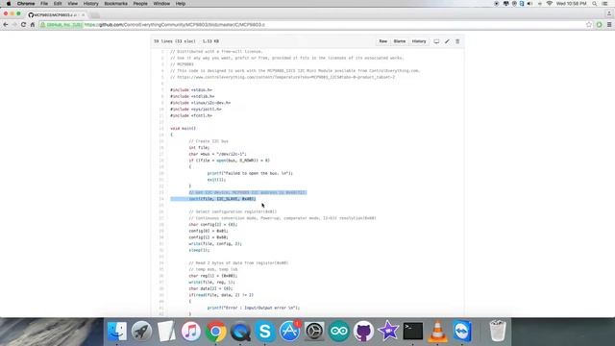The width and height of the screenshot is (615, 346).
Task: Go forward to next page
Action: click(x=14, y=25)
